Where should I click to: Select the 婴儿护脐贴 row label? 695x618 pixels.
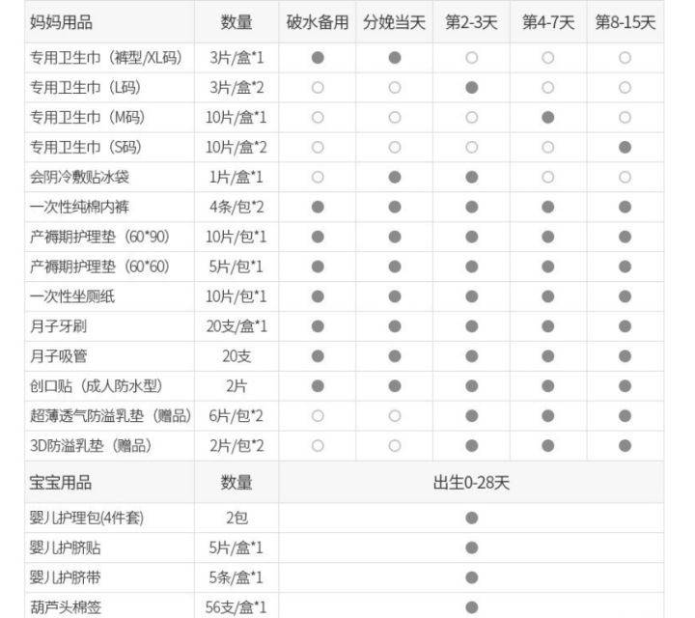tap(66, 548)
